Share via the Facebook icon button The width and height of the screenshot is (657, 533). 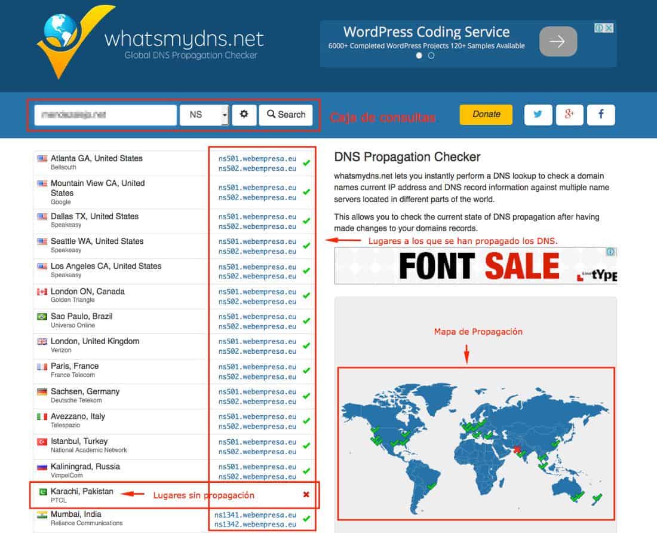[x=601, y=114]
